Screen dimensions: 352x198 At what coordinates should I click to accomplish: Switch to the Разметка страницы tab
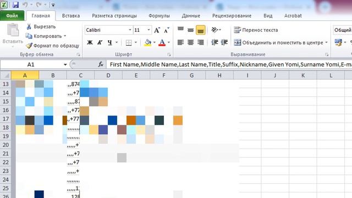[x=114, y=16]
